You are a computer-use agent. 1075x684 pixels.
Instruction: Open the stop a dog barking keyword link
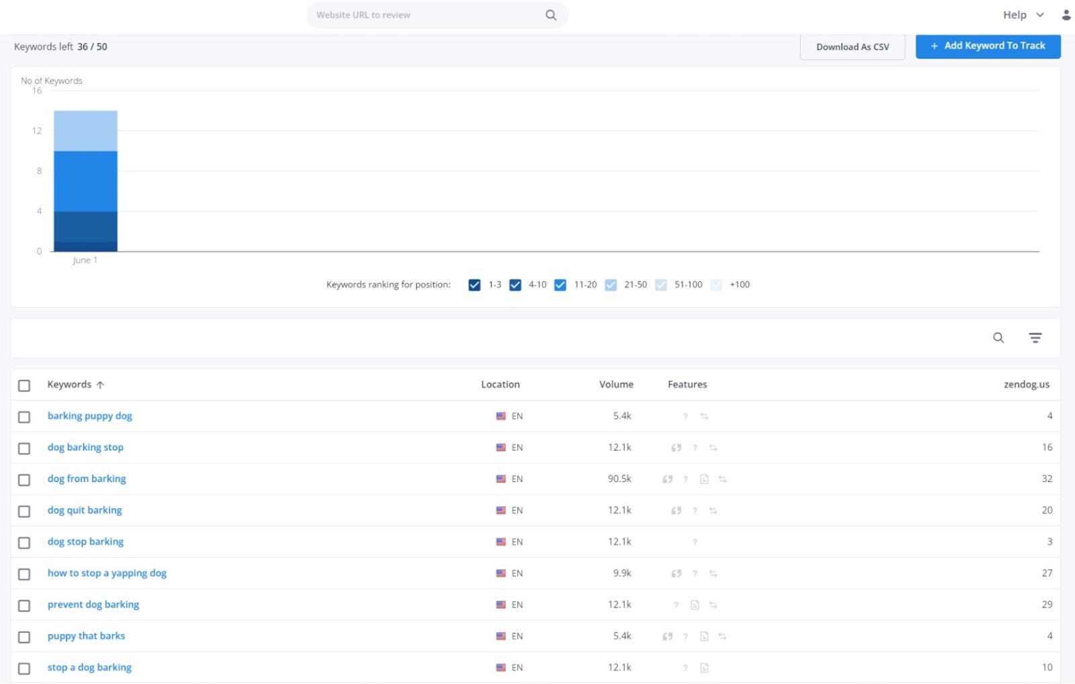point(89,668)
